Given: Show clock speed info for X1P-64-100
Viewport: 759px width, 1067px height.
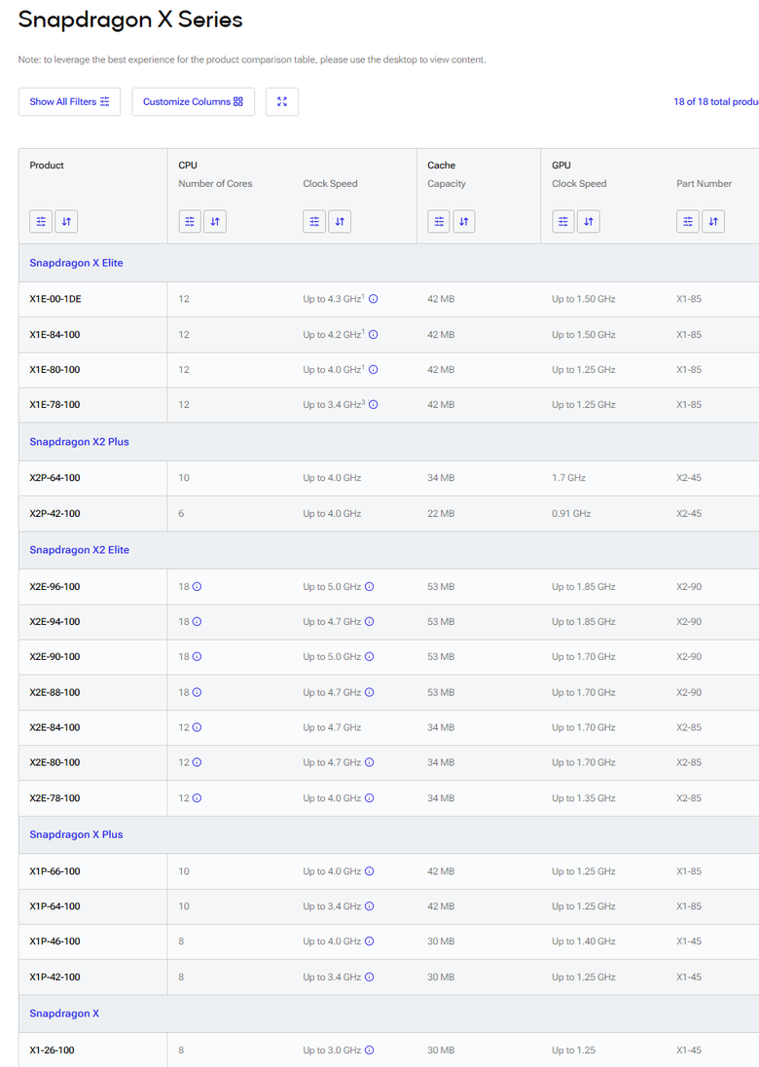Looking at the screenshot, I should coord(370,906).
